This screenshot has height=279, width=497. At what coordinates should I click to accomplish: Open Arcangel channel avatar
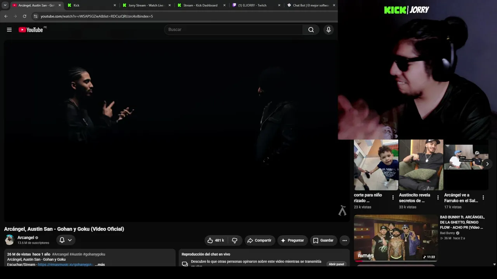click(x=9, y=240)
